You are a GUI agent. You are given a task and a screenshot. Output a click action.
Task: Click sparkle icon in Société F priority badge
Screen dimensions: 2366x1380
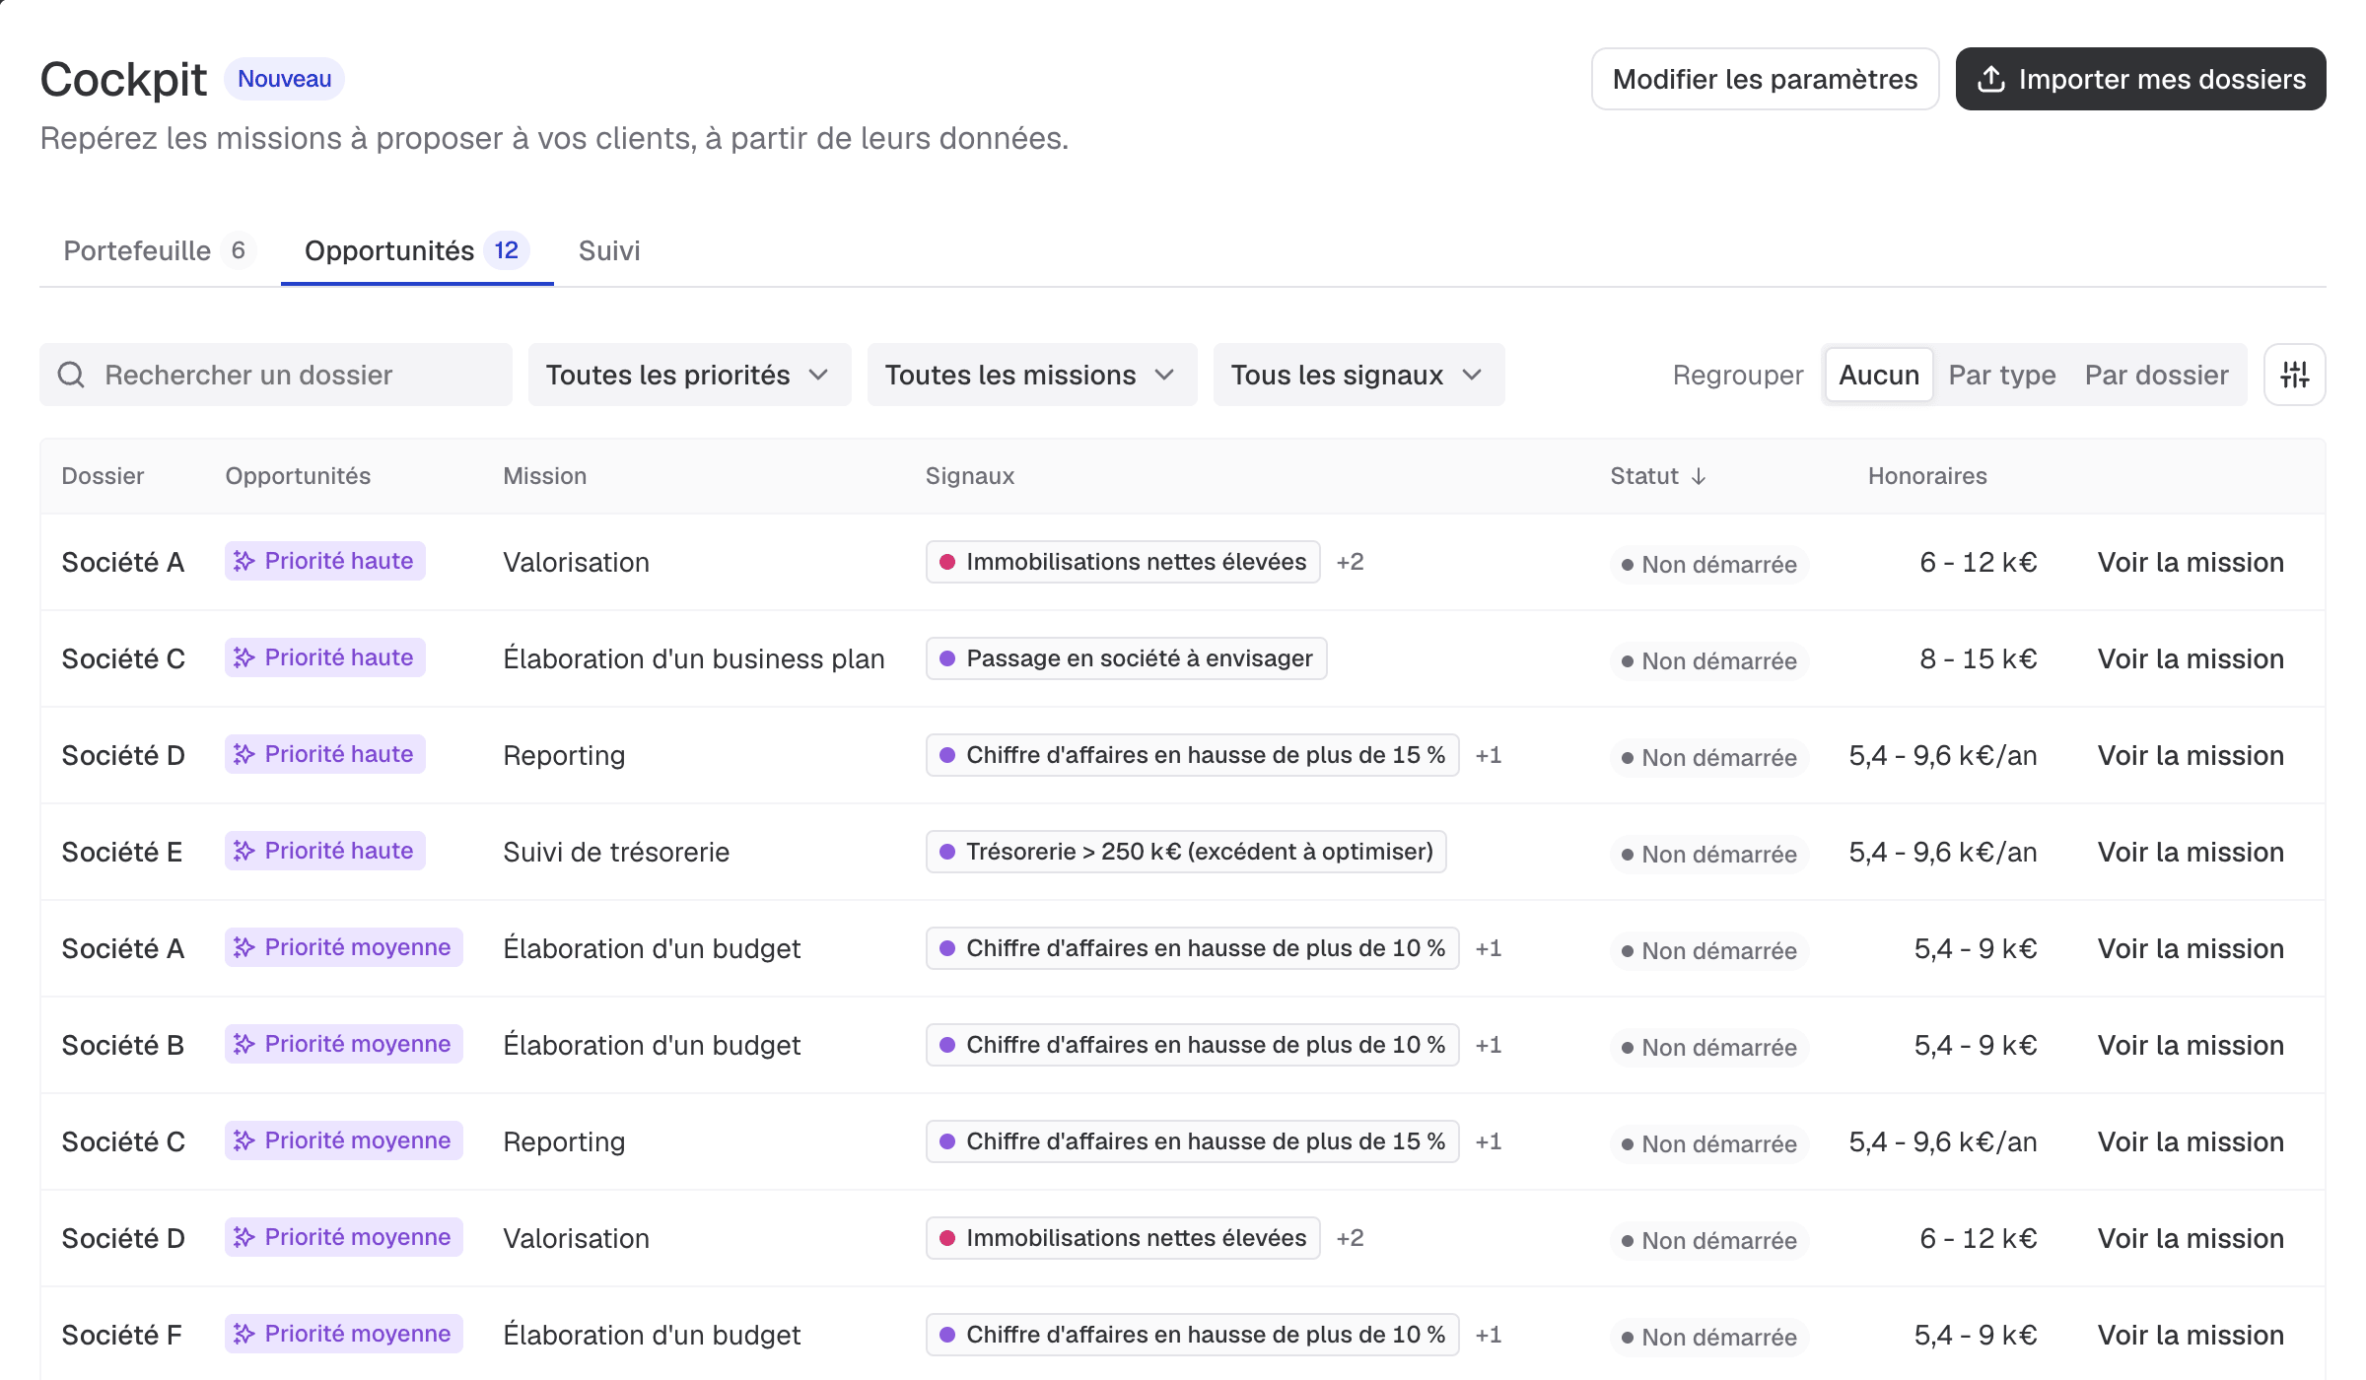244,1334
